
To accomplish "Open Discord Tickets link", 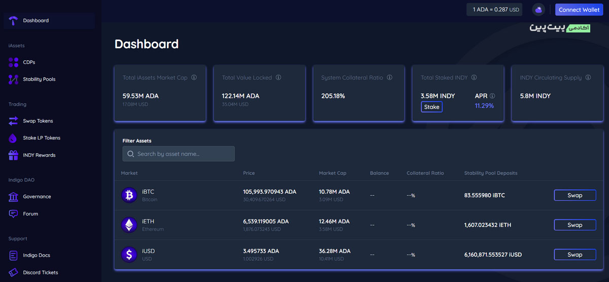I will tap(41, 273).
